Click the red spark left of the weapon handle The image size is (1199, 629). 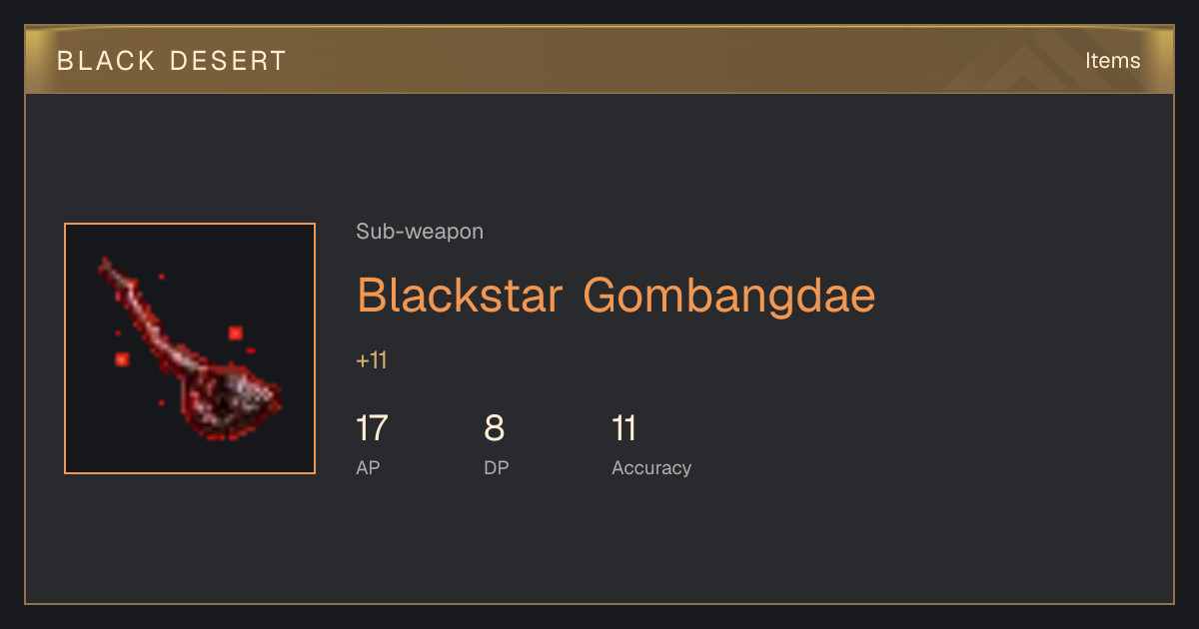click(122, 358)
